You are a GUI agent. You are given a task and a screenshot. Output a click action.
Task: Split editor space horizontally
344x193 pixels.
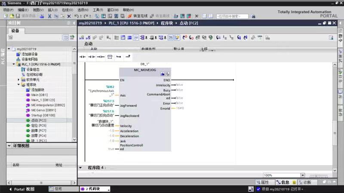(x=204, y=16)
